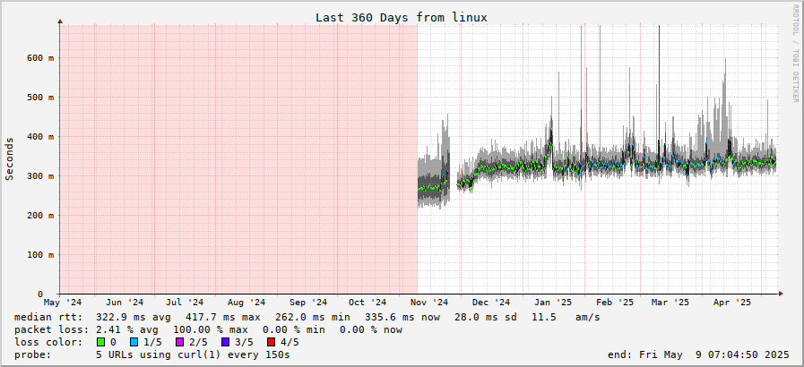This screenshot has width=804, height=367.
Task: Click the magenta 2/5 loss color swatch
Action: click(180, 343)
